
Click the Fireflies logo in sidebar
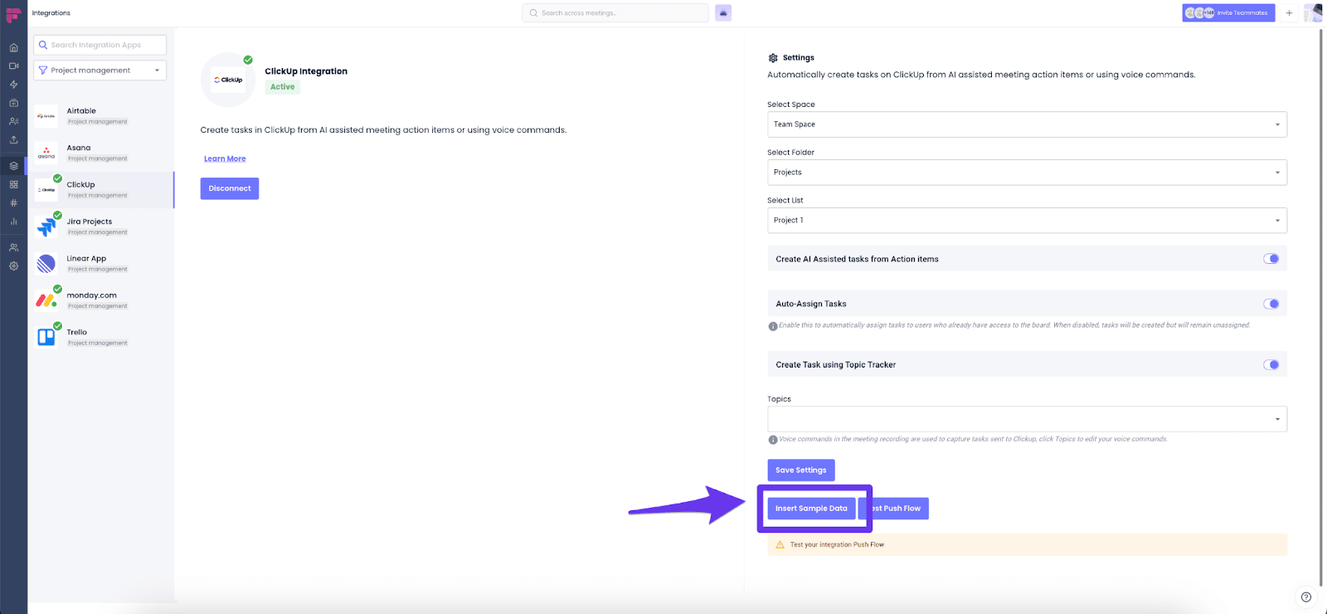click(x=13, y=15)
